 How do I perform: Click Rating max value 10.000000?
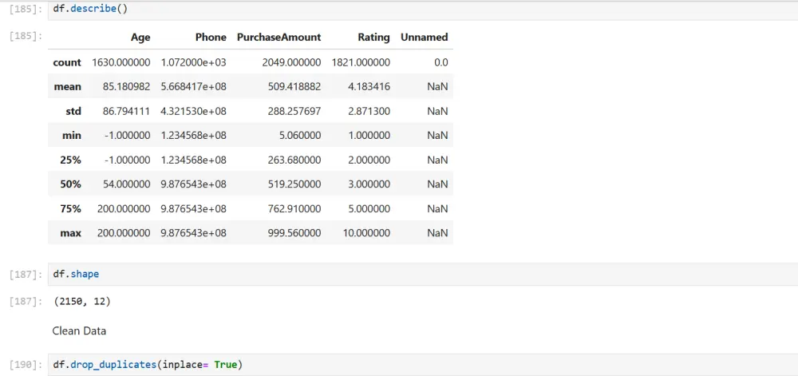click(x=366, y=234)
